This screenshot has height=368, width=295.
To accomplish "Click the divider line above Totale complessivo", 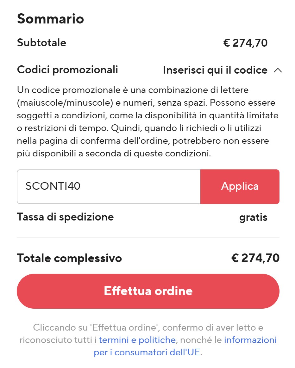I will click(x=148, y=238).
